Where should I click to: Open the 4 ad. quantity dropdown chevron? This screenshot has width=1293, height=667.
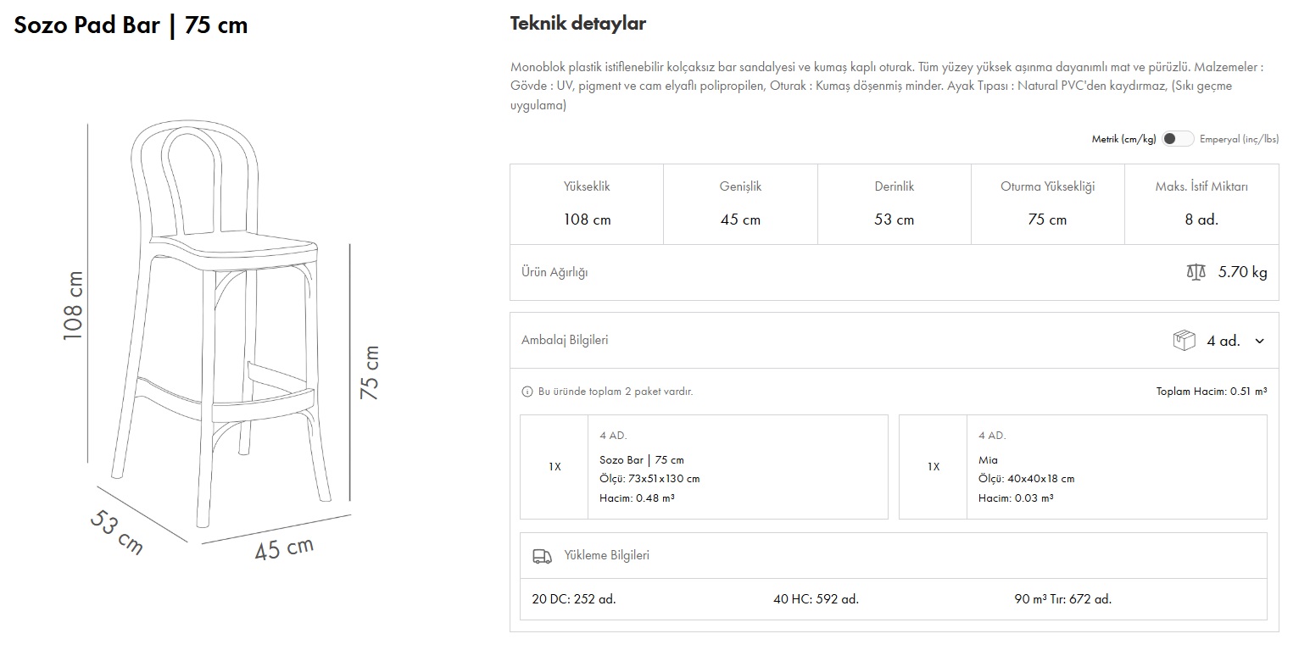[1259, 341]
